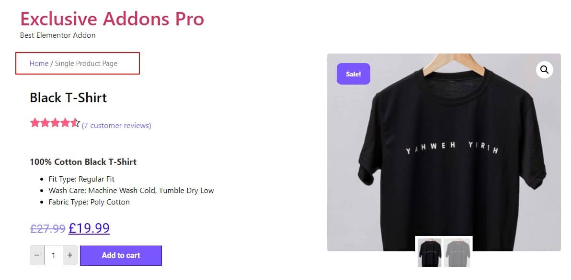Click the crossed-out £27.99 price
The height and width of the screenshot is (280, 571).
(x=47, y=229)
